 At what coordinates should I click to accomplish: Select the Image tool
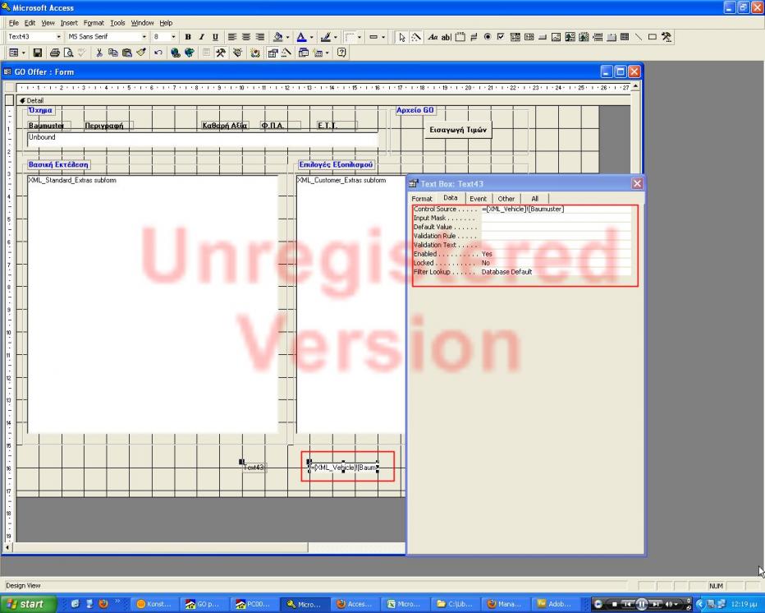click(x=557, y=37)
